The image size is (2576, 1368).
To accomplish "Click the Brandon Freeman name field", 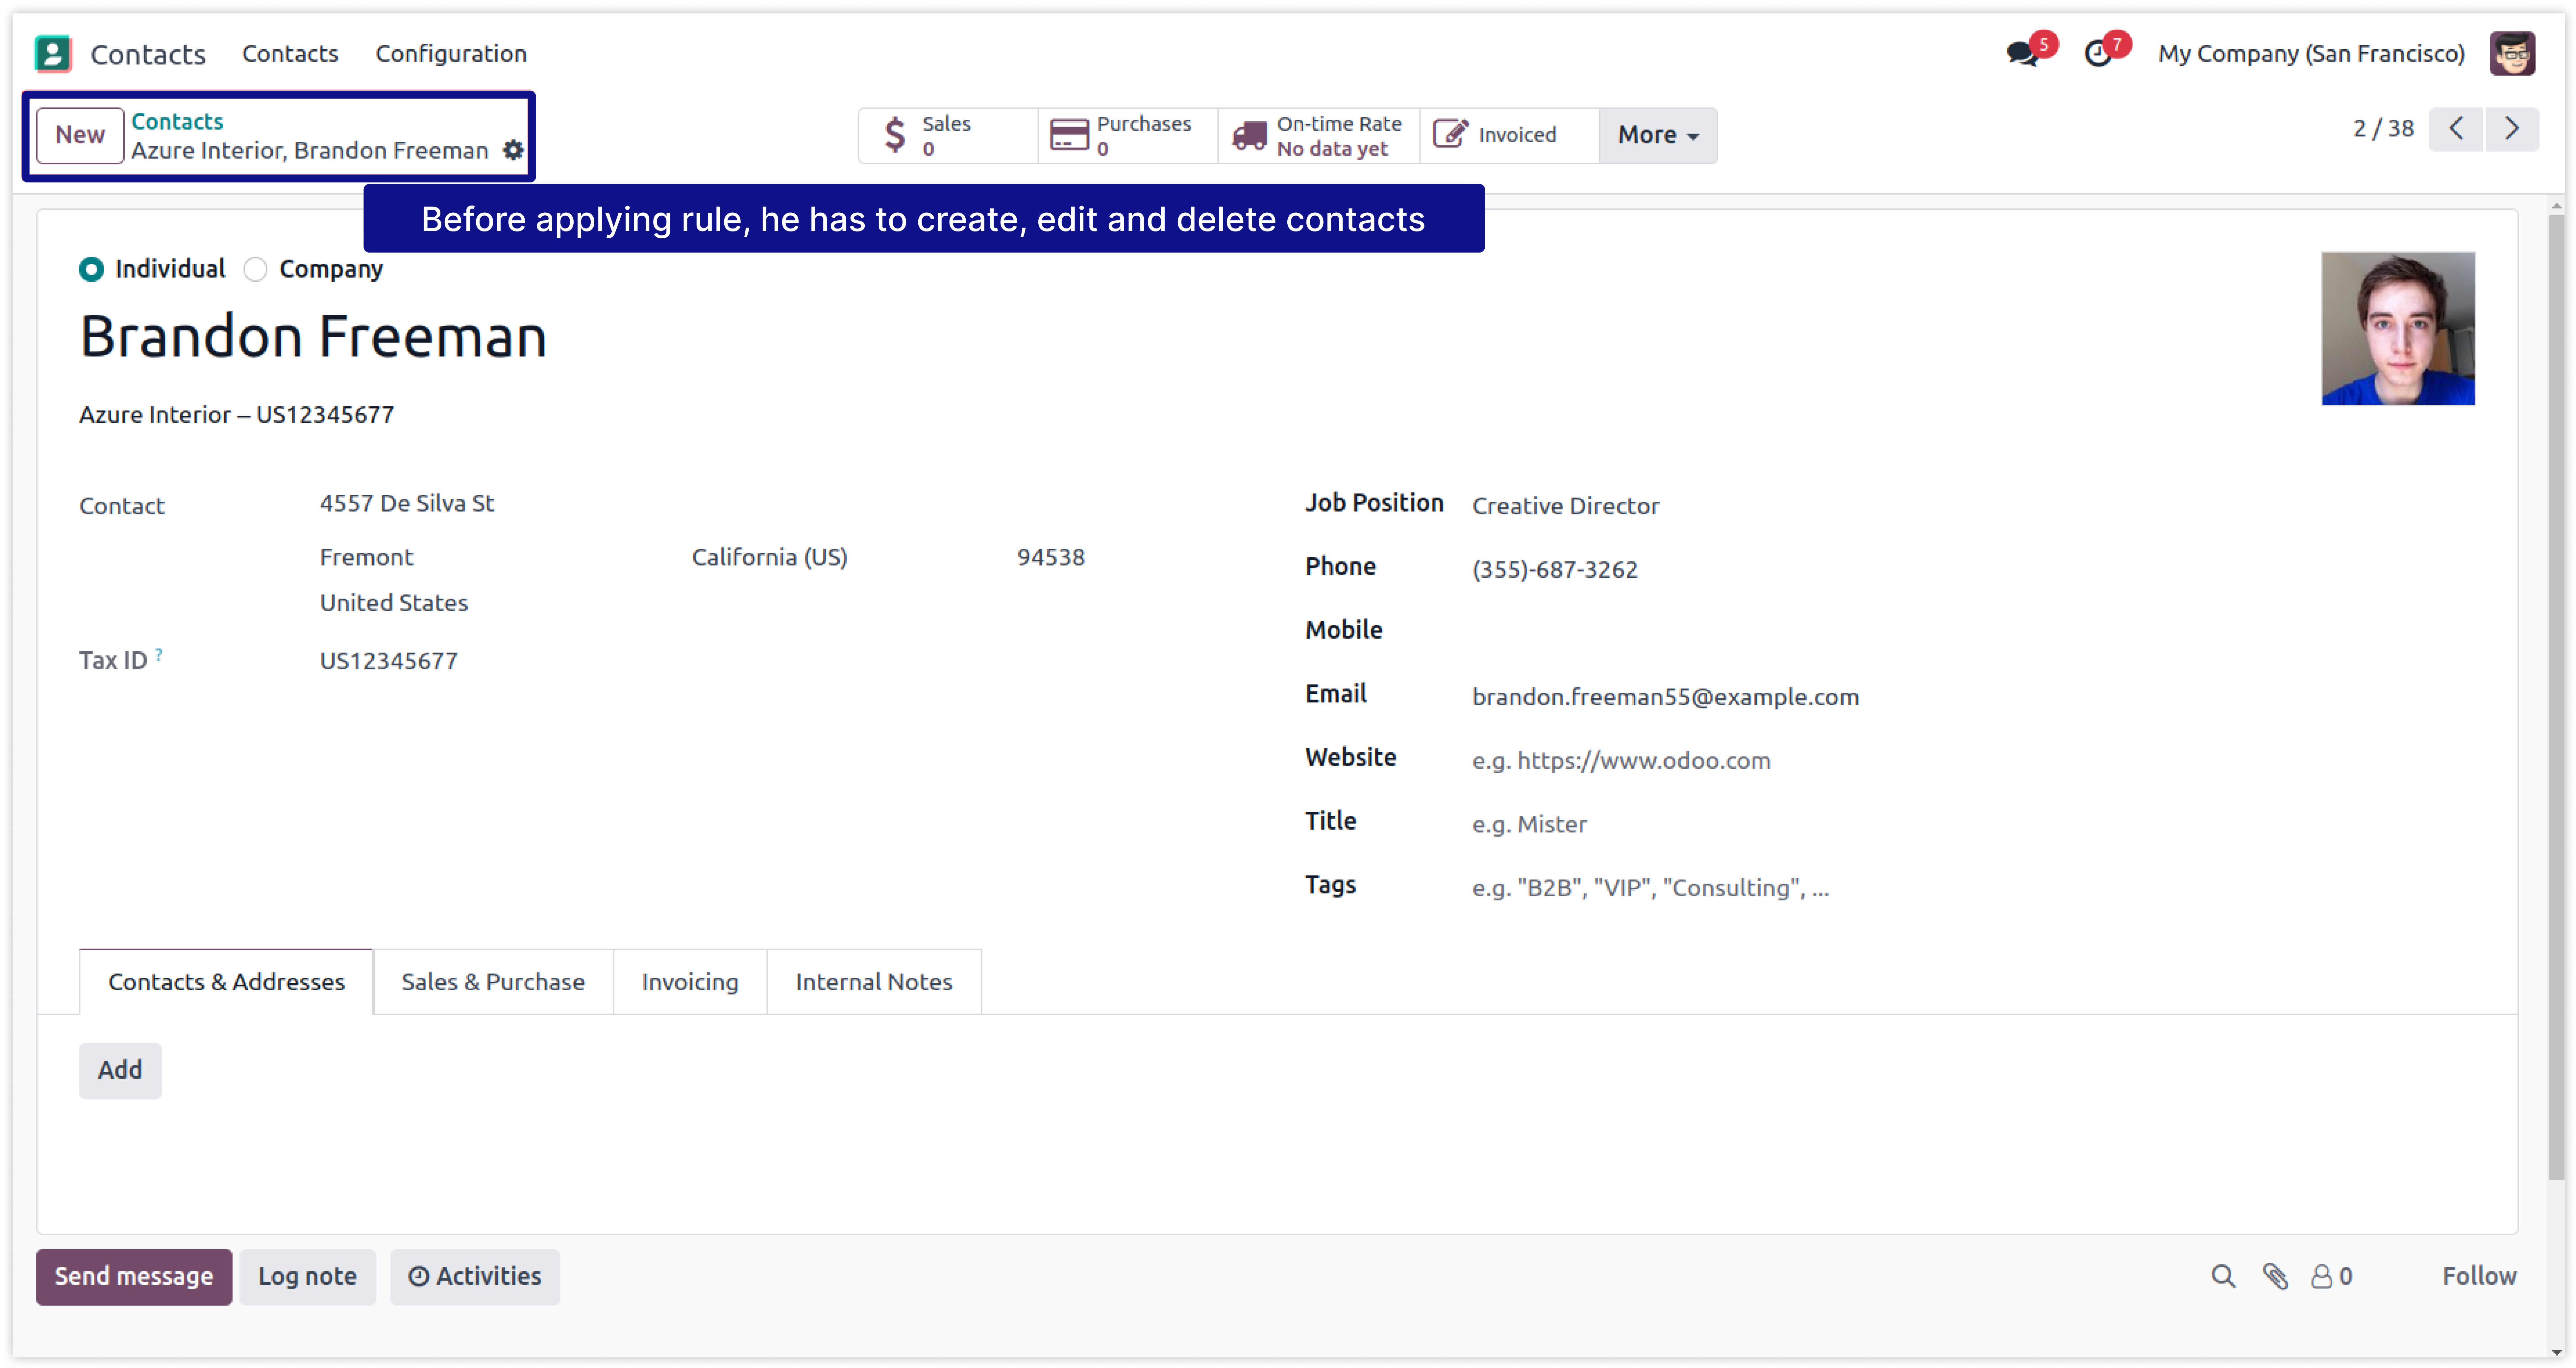I will coord(313,337).
